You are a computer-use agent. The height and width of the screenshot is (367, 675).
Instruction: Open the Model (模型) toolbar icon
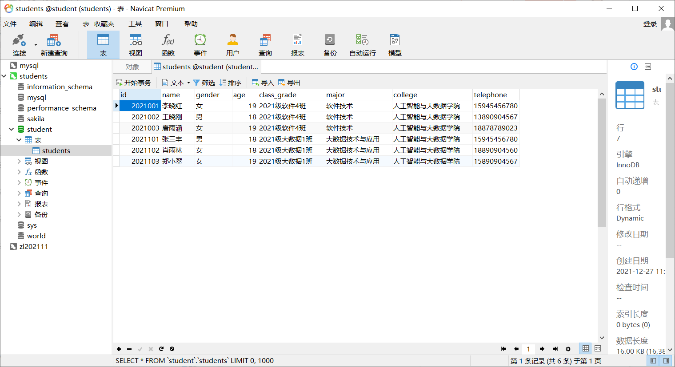pos(395,45)
